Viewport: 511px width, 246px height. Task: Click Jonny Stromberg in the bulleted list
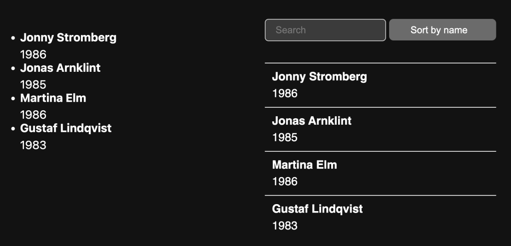[x=68, y=38]
